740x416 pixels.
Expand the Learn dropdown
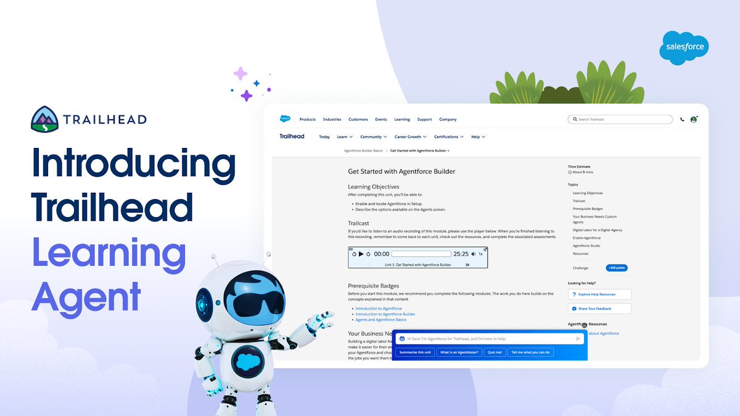[344, 137]
